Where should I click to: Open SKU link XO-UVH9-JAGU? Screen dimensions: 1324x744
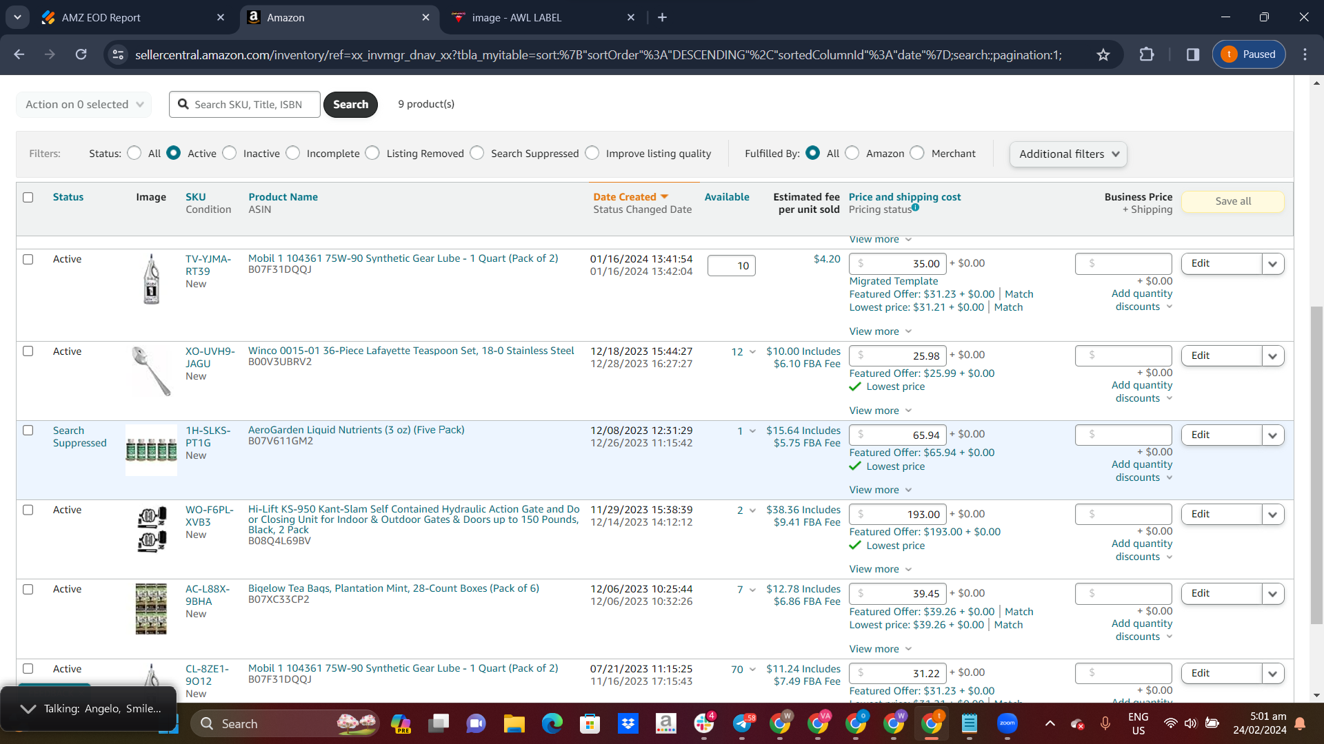[x=210, y=358]
